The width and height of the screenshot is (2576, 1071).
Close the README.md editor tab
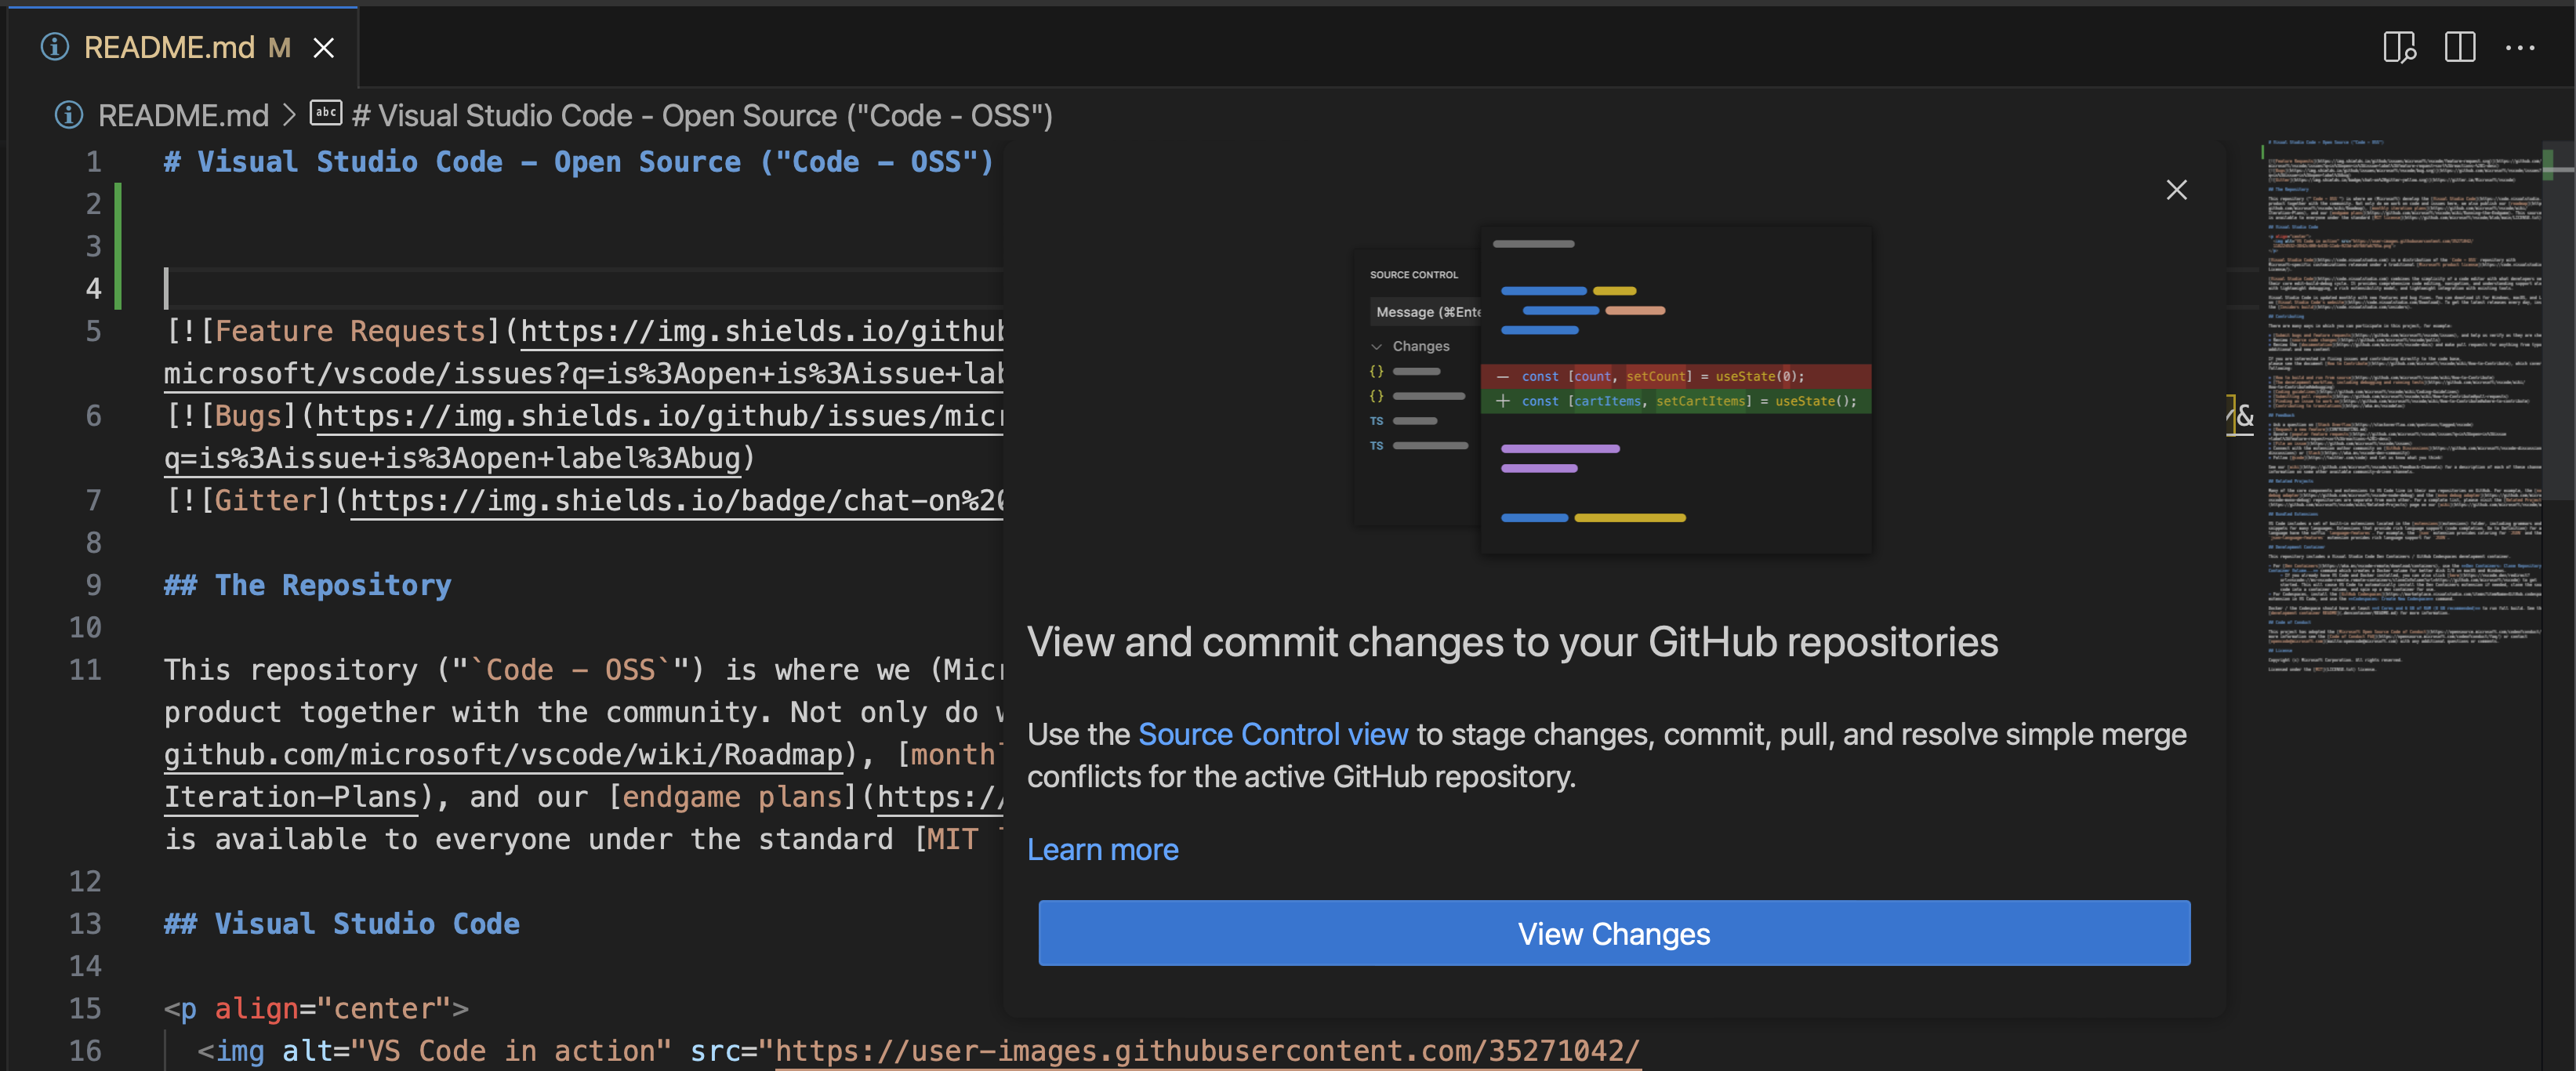[x=323, y=47]
